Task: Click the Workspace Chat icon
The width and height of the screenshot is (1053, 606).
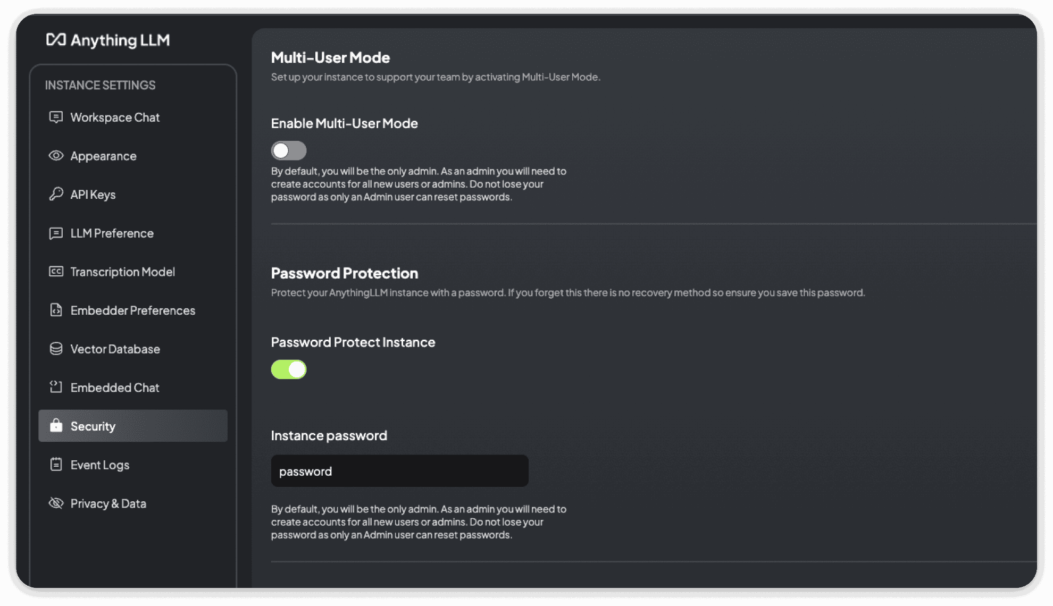Action: [x=56, y=116]
